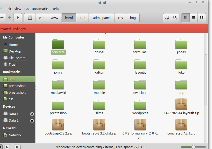This screenshot has width=212, height=149.
Task: Eject the Data 2 device
Action: click(32, 121)
